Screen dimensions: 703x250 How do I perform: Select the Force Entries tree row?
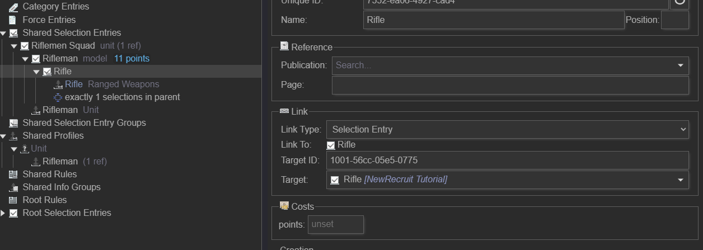pos(130,20)
